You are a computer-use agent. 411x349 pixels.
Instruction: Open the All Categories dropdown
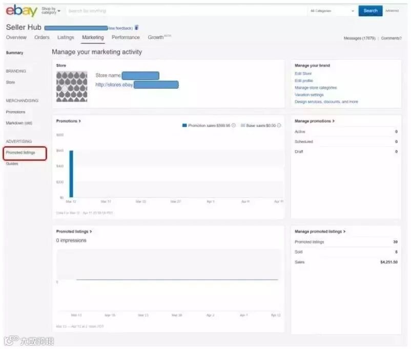point(332,11)
